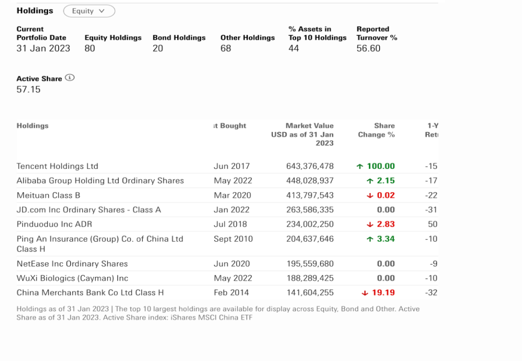Click China Merchants bought date Feb 2014
522x361 pixels.
(231, 293)
